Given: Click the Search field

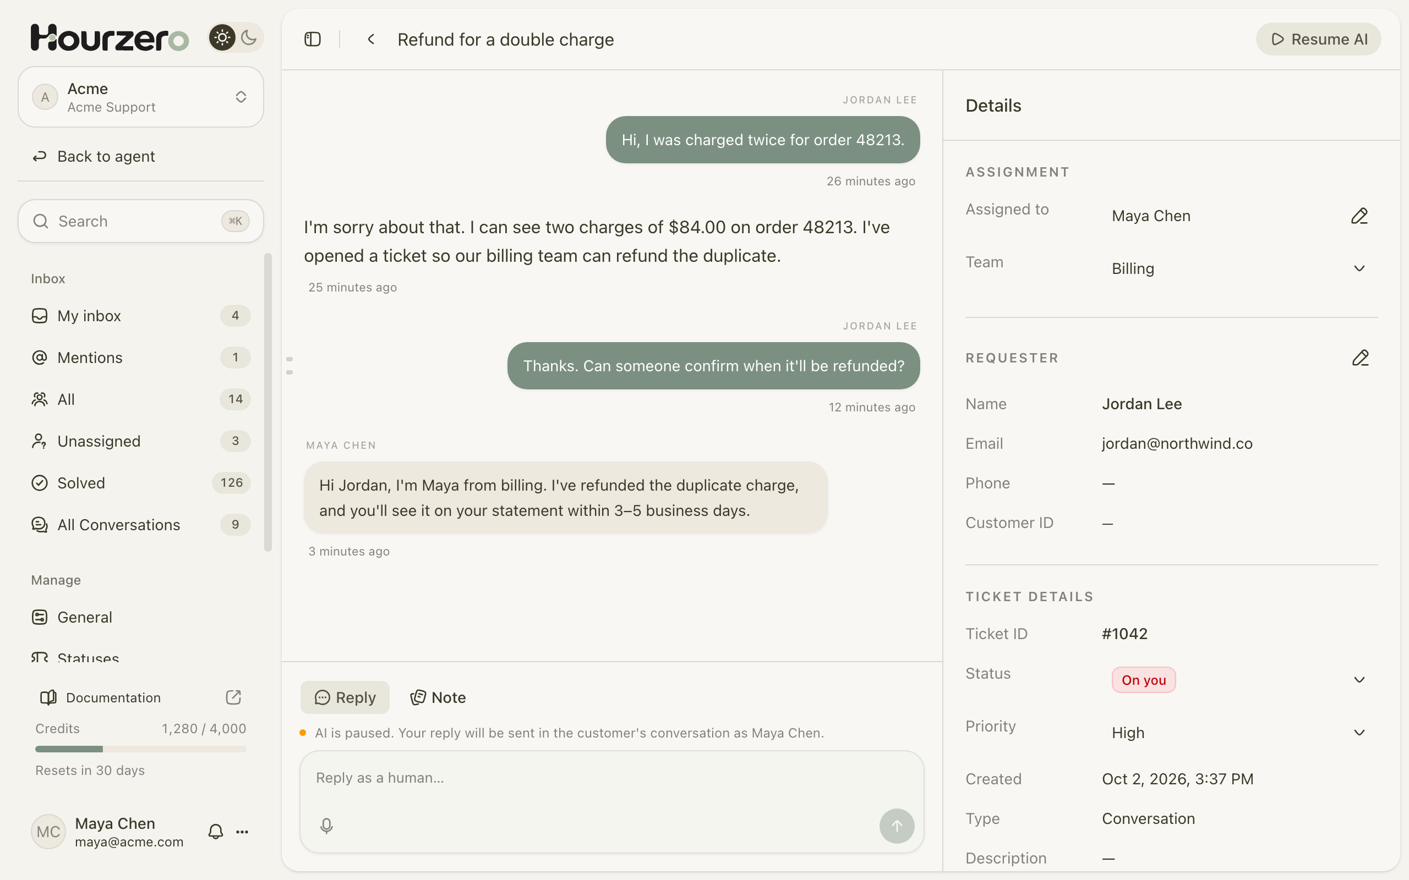Looking at the screenshot, I should [x=141, y=221].
